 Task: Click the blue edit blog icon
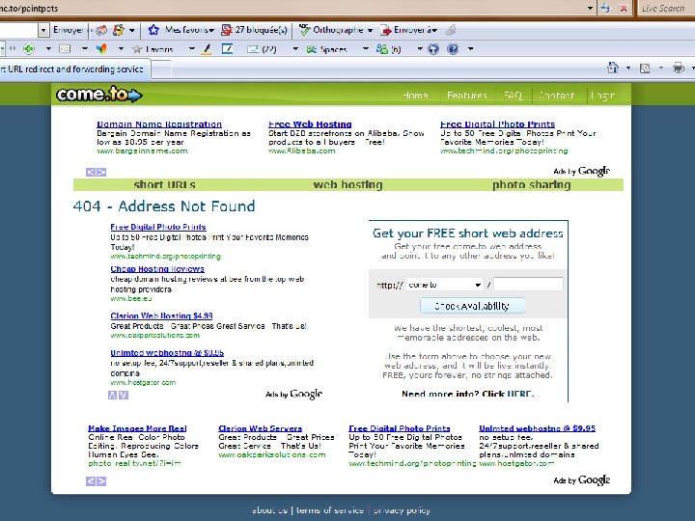[227, 49]
